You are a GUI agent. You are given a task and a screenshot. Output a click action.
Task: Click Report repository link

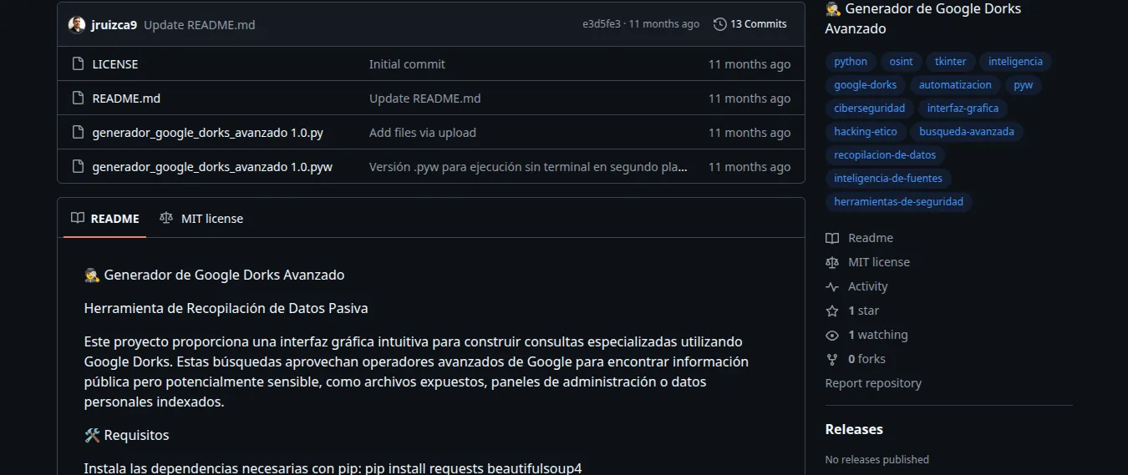point(873,383)
